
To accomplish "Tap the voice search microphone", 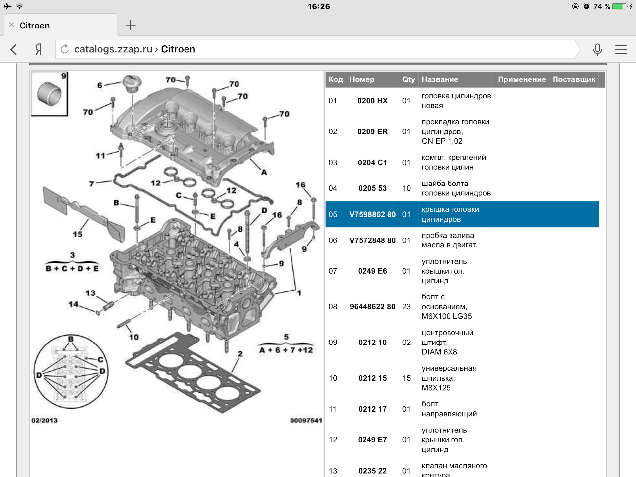I will [597, 50].
